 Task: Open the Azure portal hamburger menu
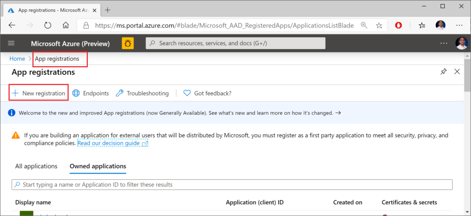[x=11, y=43]
